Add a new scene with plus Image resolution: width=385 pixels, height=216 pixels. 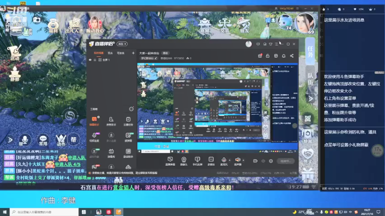pos(133,53)
